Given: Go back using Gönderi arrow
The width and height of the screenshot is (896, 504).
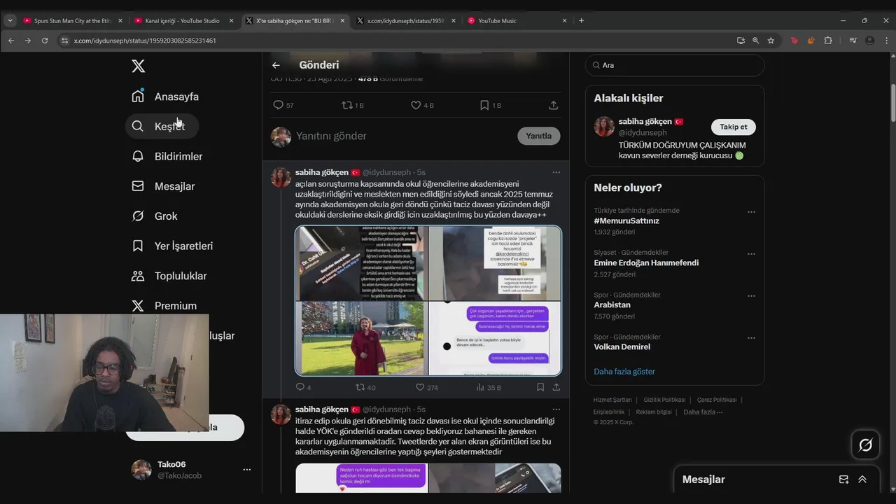Looking at the screenshot, I should point(276,65).
